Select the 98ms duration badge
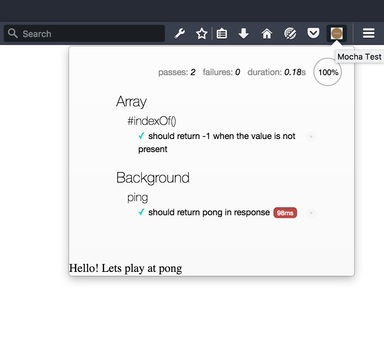The height and width of the screenshot is (347, 384). pos(285,213)
